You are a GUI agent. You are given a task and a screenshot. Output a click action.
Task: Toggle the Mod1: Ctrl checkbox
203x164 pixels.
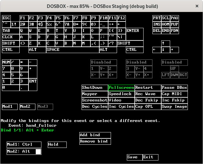[24, 145]
